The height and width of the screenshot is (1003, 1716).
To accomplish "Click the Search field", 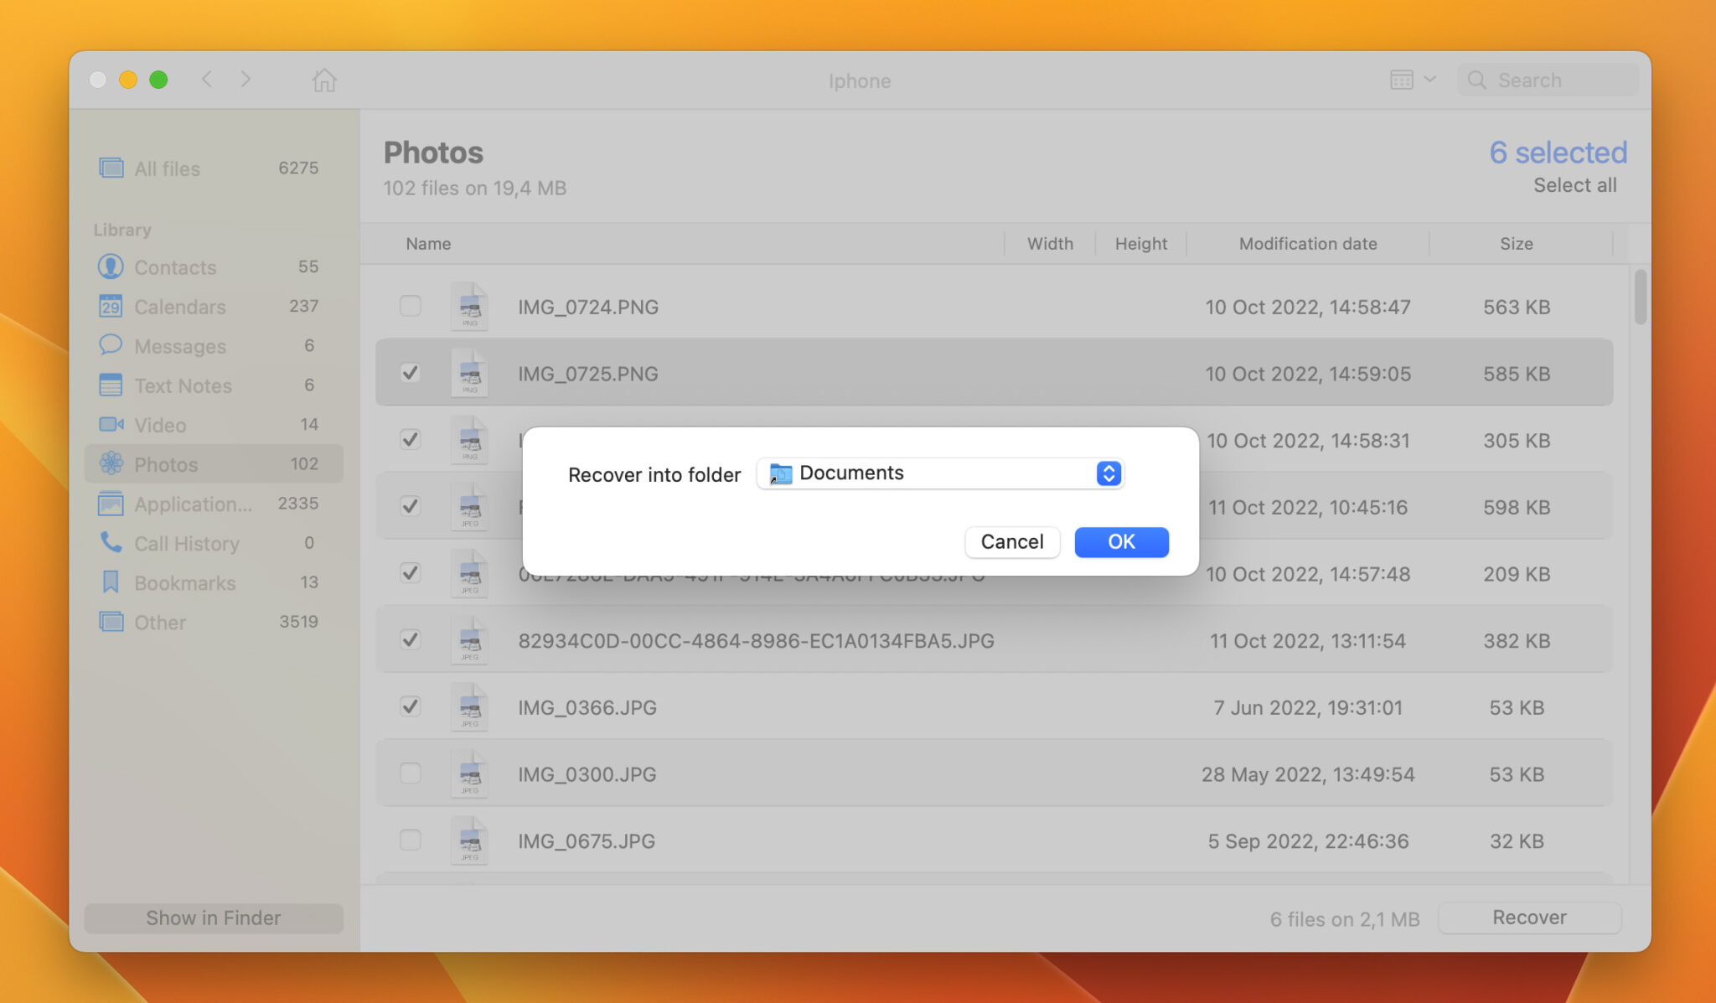I will click(1550, 80).
